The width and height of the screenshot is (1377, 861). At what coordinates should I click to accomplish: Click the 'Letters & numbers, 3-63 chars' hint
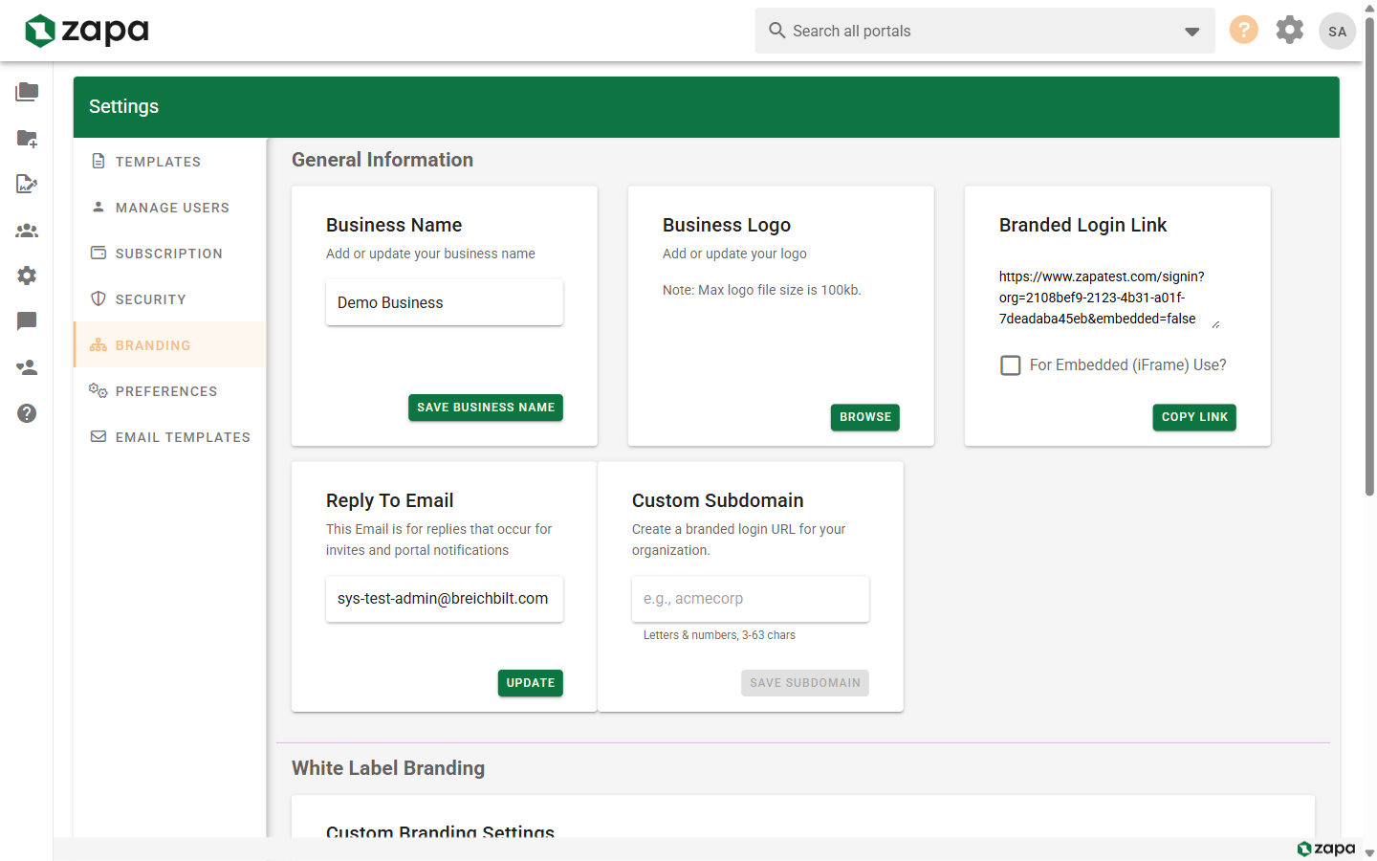point(719,635)
